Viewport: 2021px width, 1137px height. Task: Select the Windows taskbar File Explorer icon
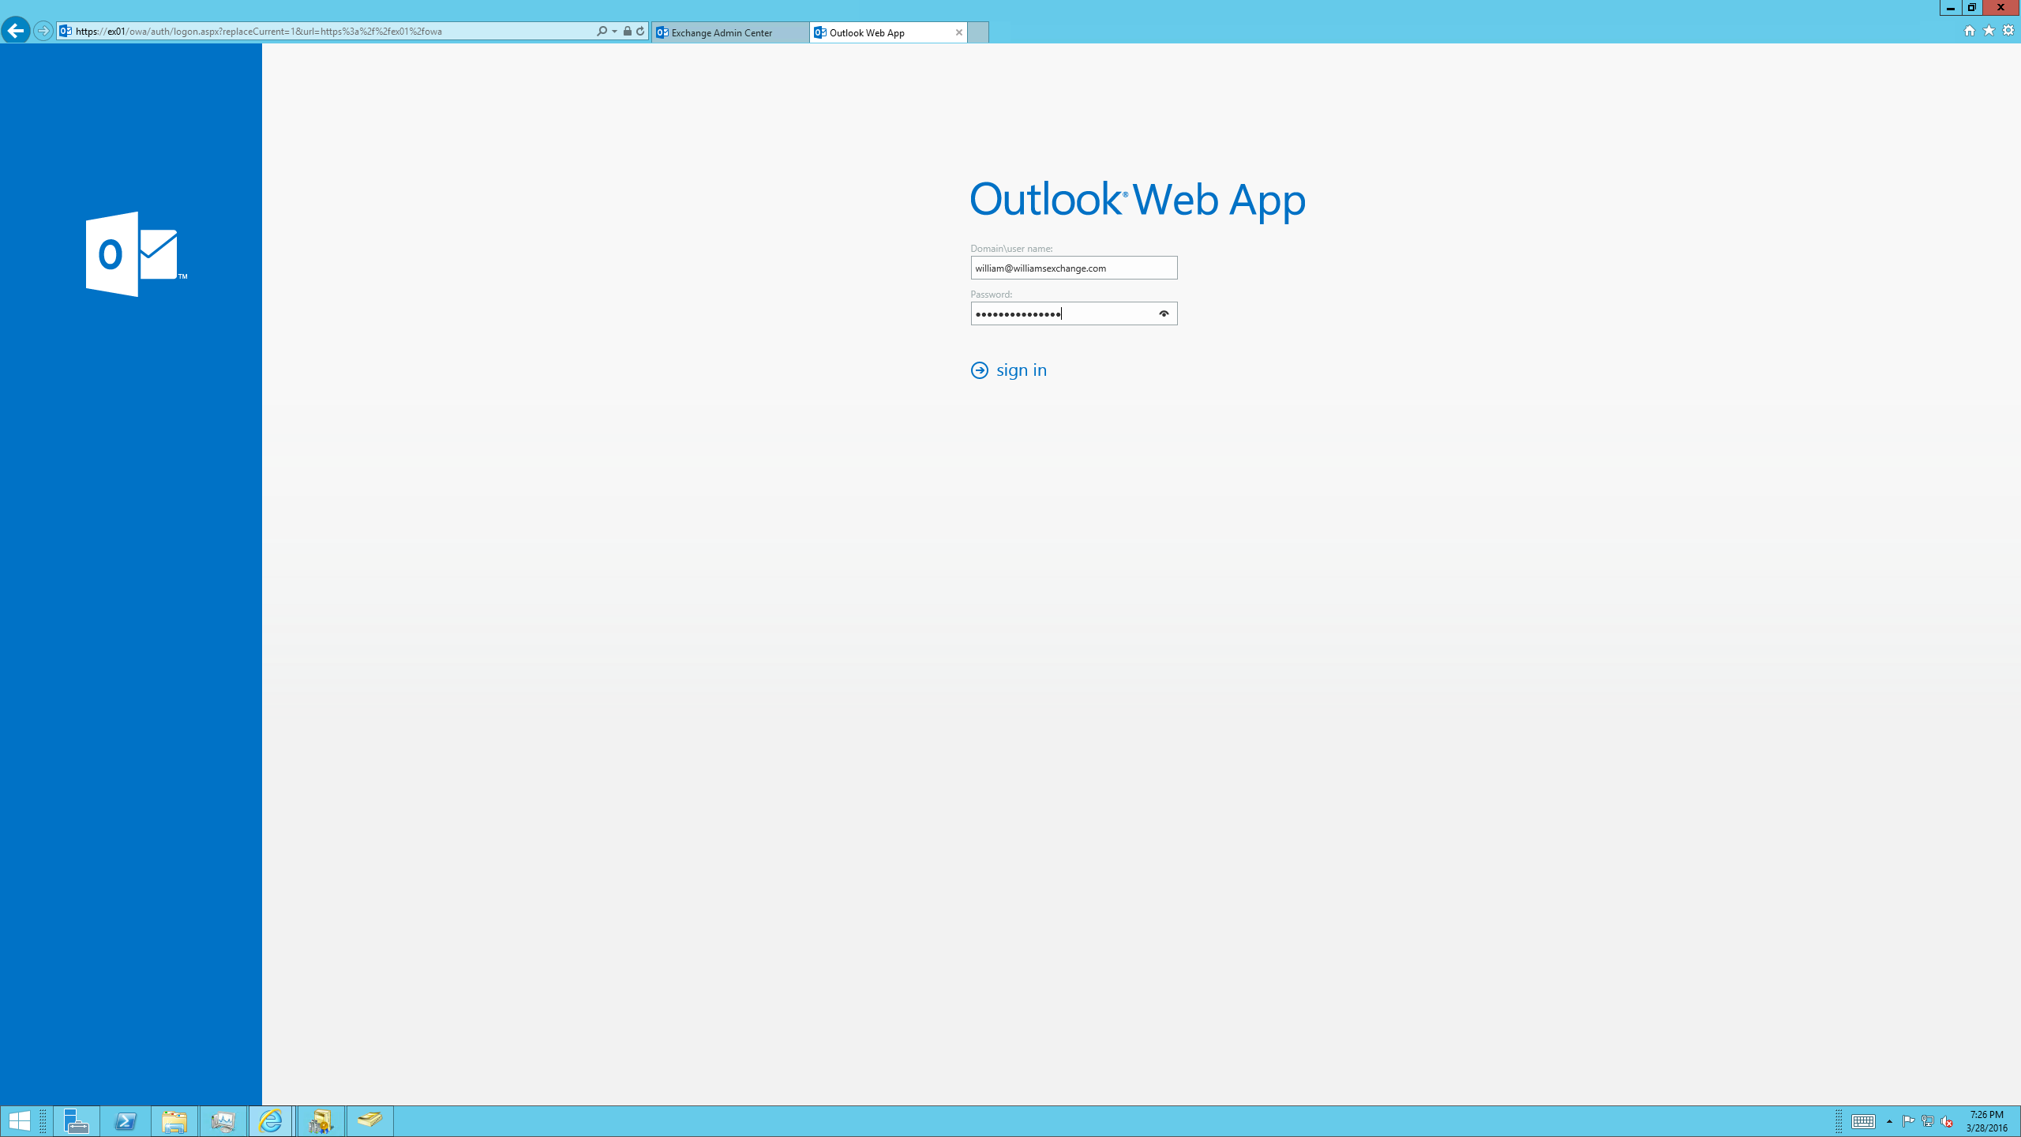(175, 1120)
